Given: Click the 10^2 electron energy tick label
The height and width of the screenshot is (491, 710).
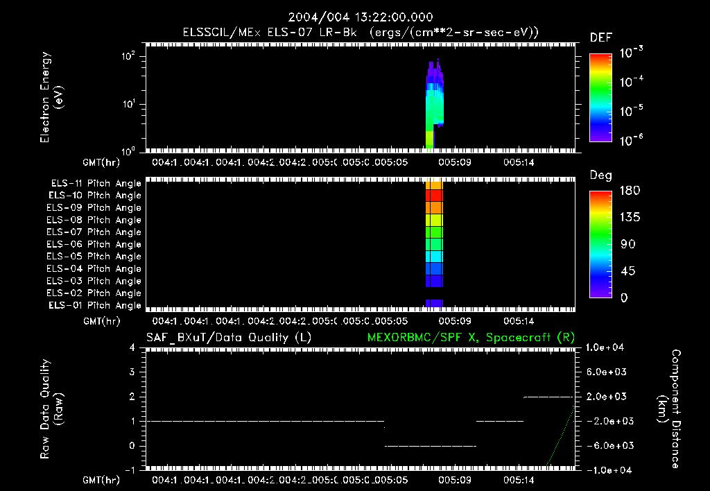Looking at the screenshot, I should (x=128, y=56).
